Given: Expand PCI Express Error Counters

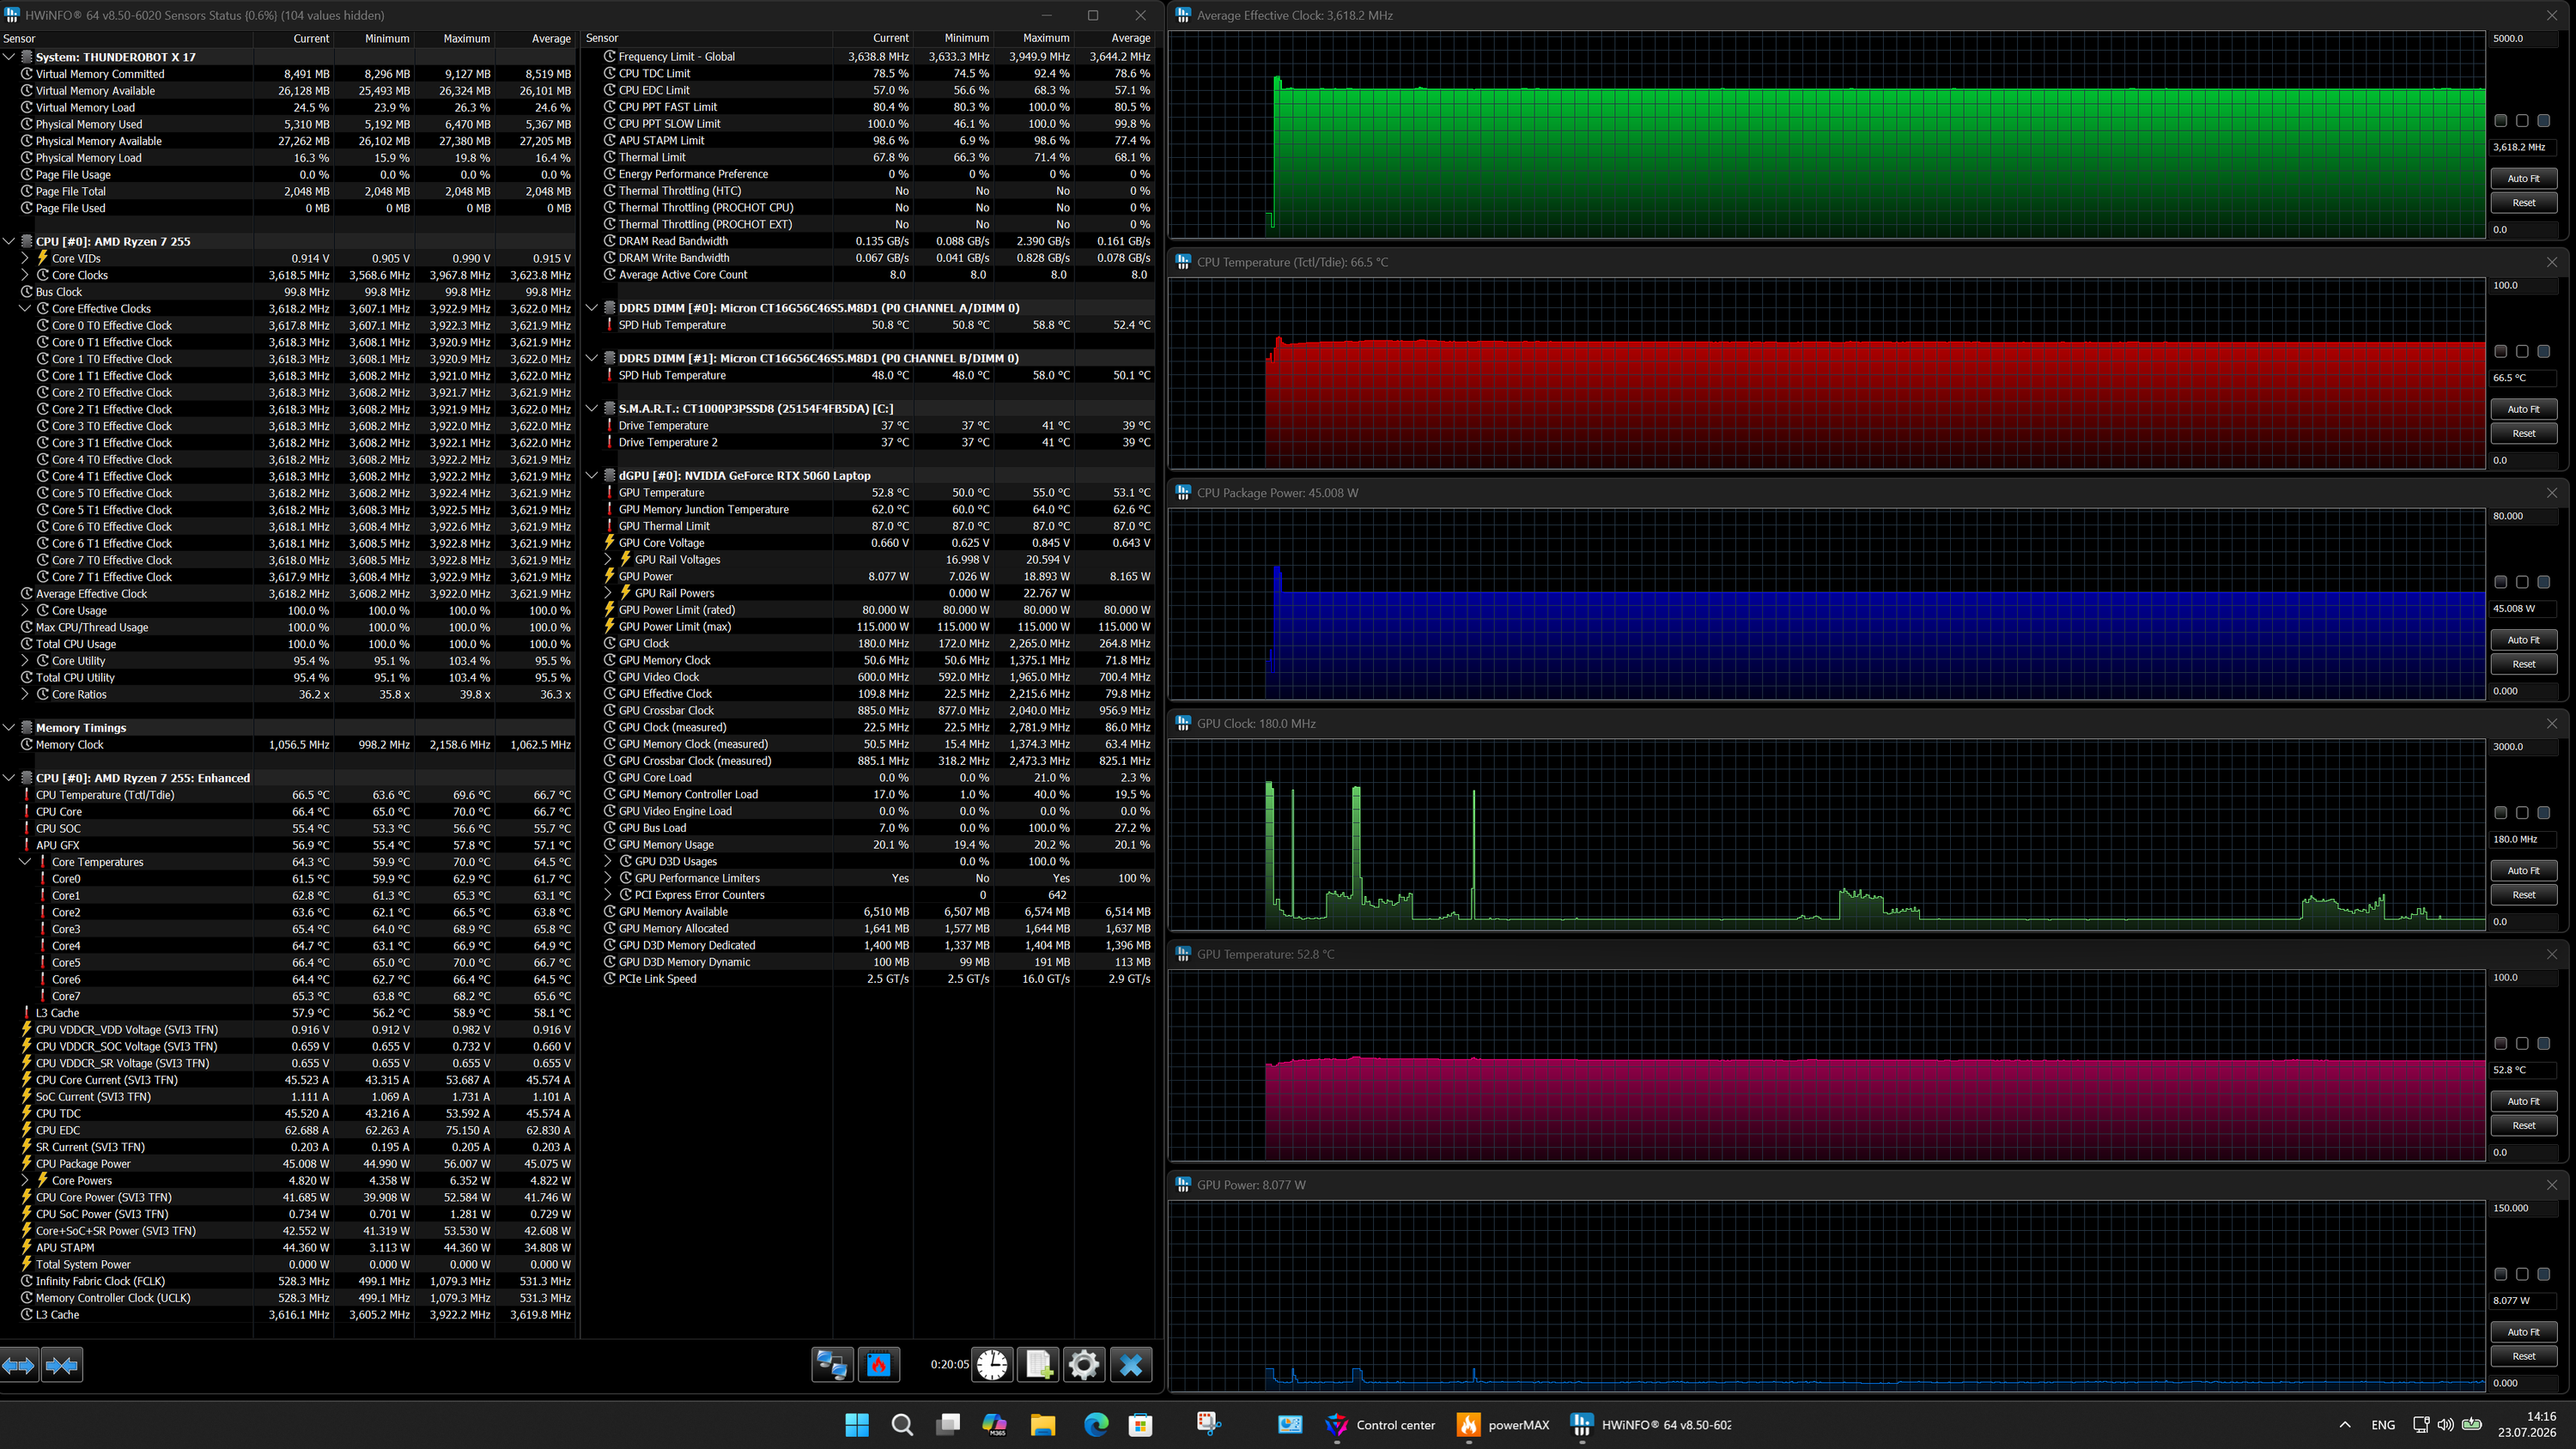Looking at the screenshot, I should pyautogui.click(x=608, y=895).
